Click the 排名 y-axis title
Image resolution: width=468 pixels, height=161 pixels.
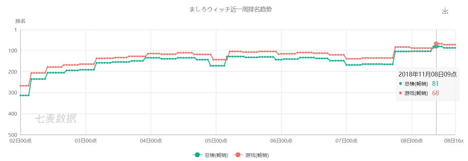coord(20,21)
